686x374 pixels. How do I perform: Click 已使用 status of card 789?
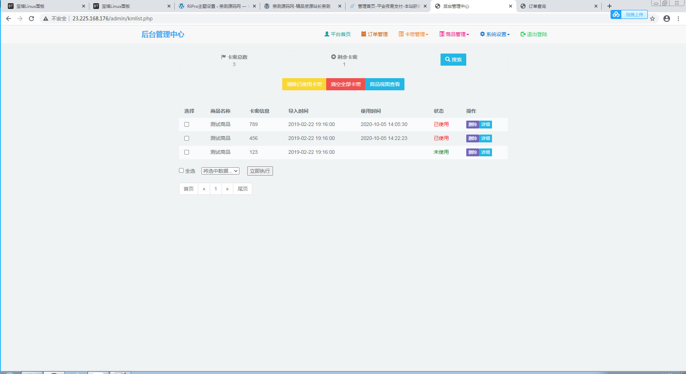tap(441, 125)
